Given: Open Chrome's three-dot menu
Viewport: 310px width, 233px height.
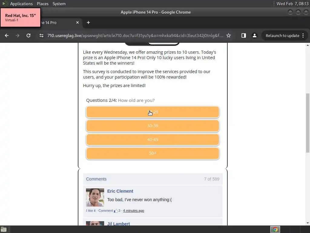Looking at the screenshot, I should coord(303,35).
